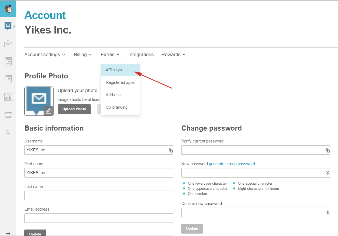
Task: Click the pencil edit icon on profile photo
Action: (48, 111)
